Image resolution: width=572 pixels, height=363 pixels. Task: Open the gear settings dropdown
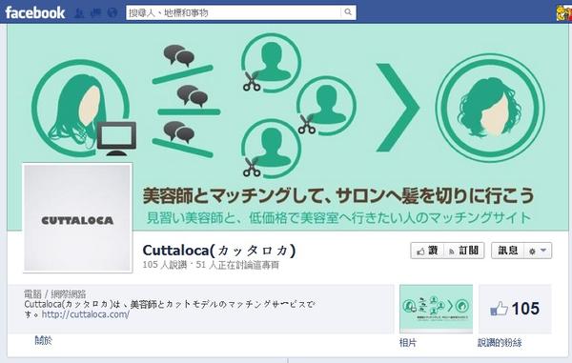tap(538, 251)
